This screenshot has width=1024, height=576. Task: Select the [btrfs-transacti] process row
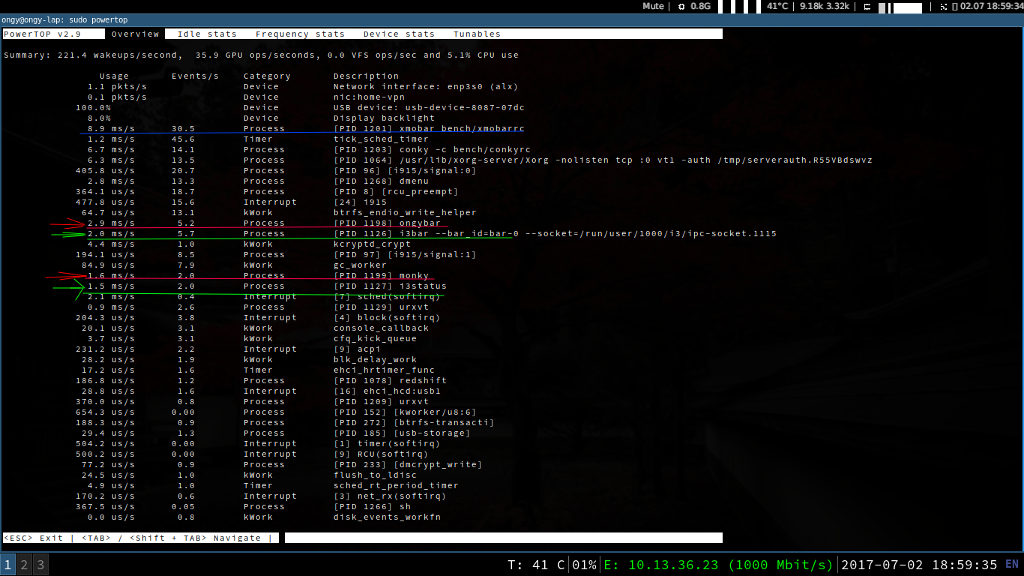(x=285, y=422)
